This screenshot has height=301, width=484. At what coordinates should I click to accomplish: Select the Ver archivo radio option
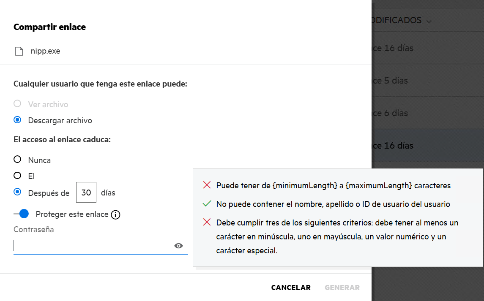(17, 104)
